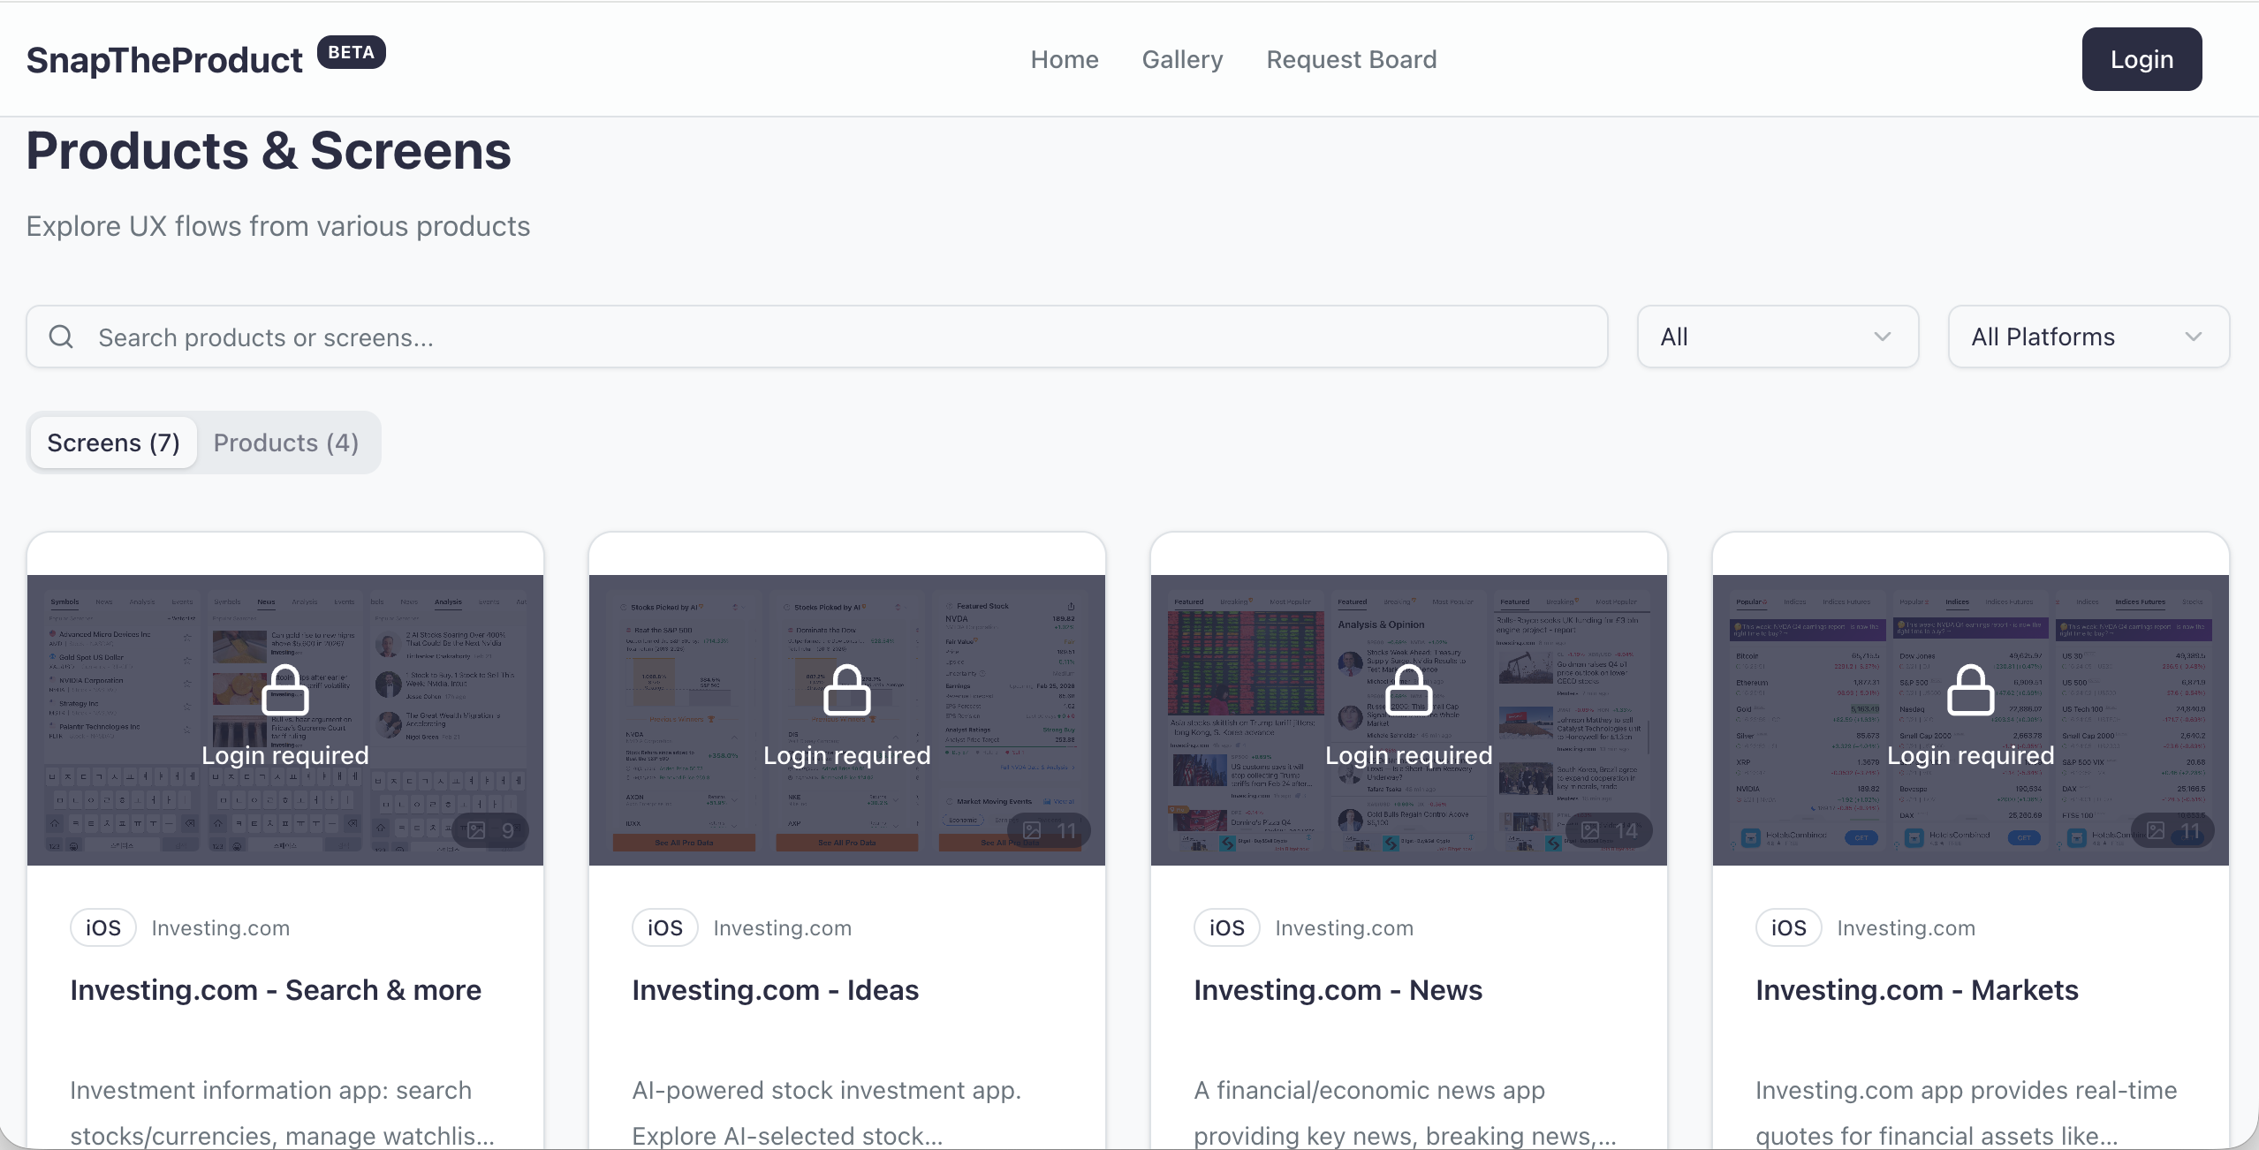Click the BETA badge beside logo
The width and height of the screenshot is (2259, 1150).
tap(351, 52)
